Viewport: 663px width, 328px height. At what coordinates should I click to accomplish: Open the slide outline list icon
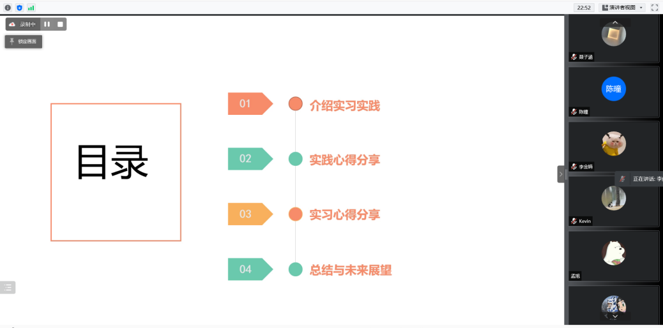[8, 287]
